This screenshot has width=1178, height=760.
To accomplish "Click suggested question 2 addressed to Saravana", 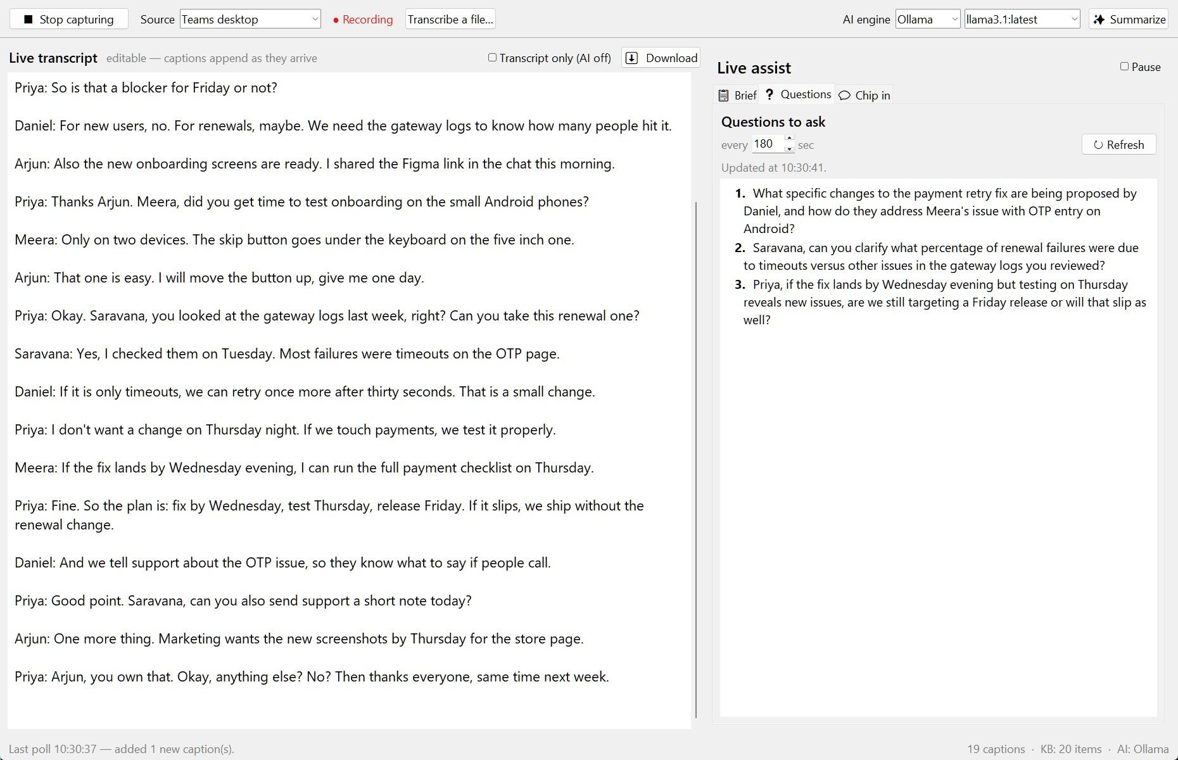I will pyautogui.click(x=940, y=256).
